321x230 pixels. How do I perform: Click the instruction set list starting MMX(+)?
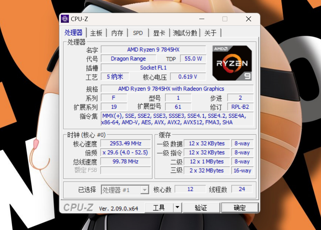(x=177, y=119)
